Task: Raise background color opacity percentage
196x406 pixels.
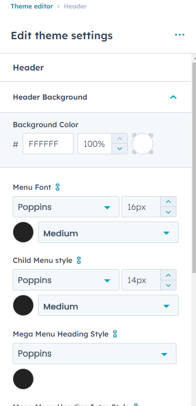Action: click(119, 138)
